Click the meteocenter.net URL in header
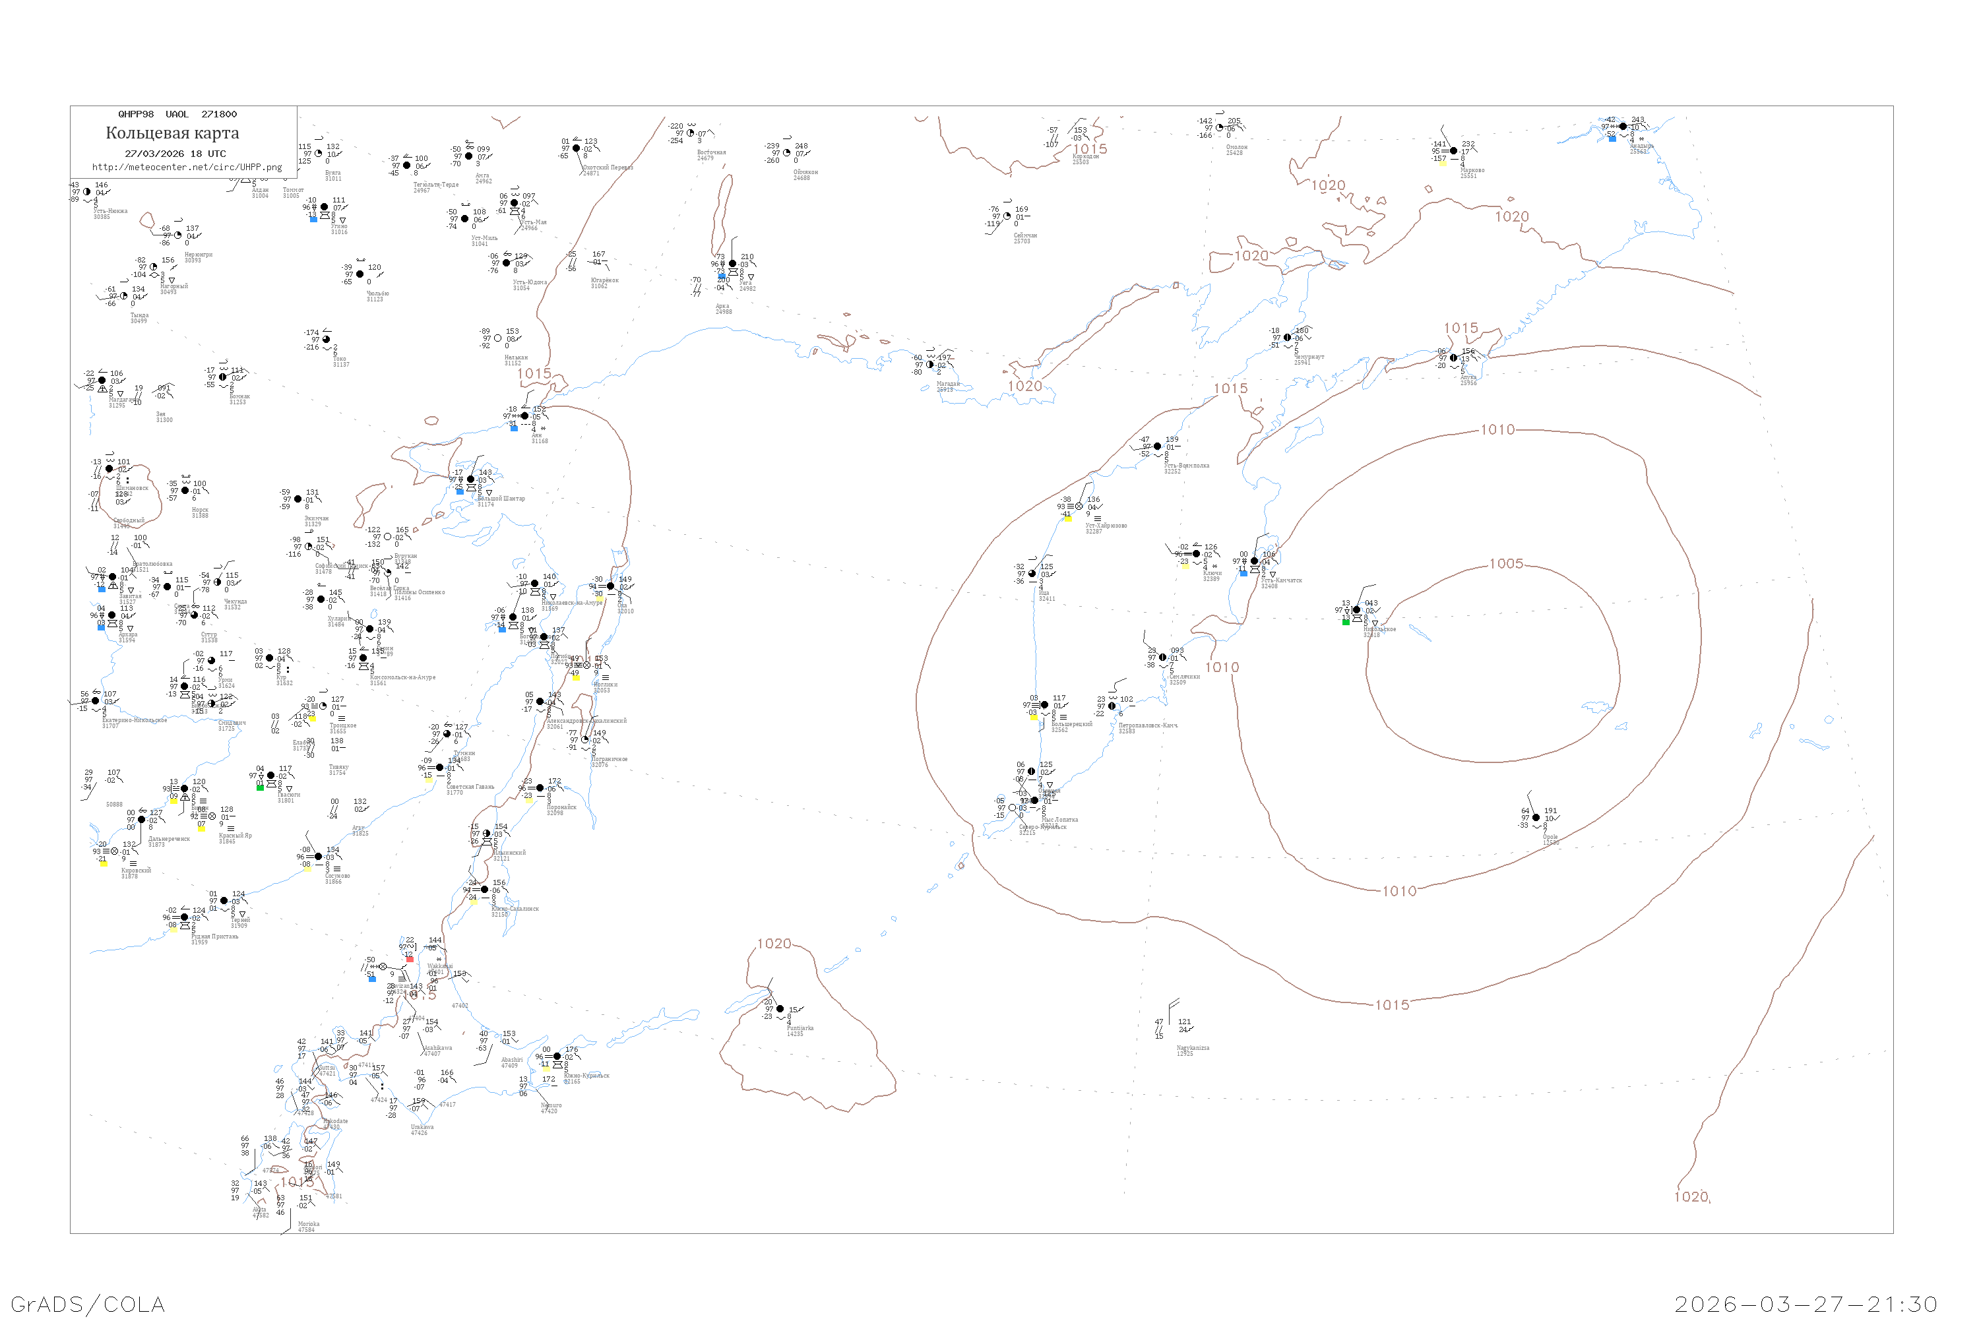Image resolution: width=1979 pixels, height=1319 pixels. point(187,167)
